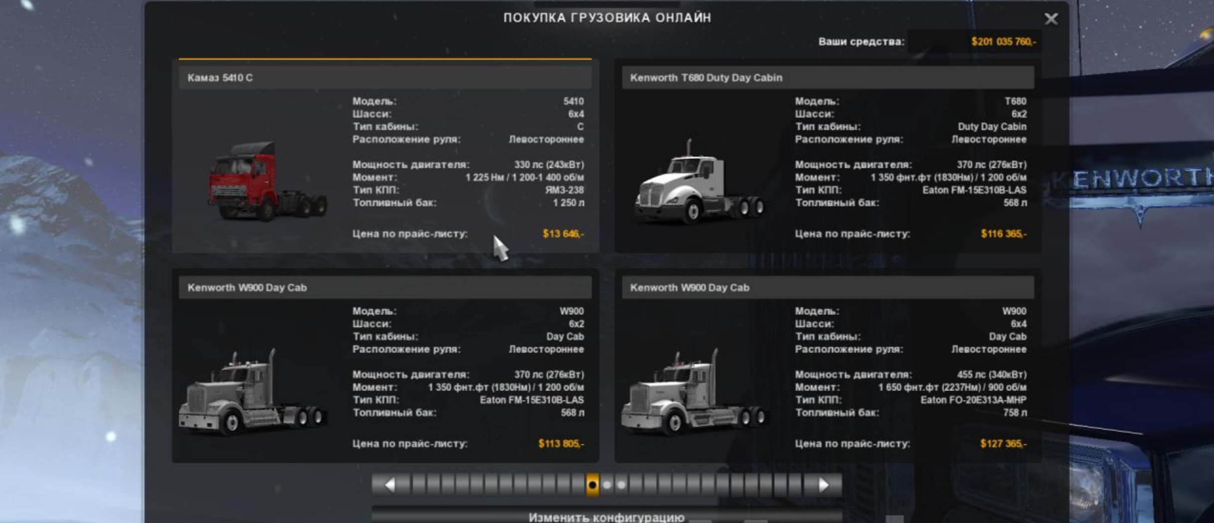Pick the 455 hp W900 truck image
The height and width of the screenshot is (523, 1214).
pyautogui.click(x=694, y=393)
